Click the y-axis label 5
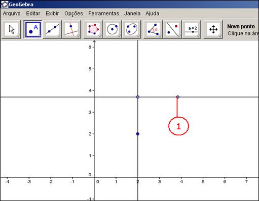The height and width of the screenshot is (201, 259). [90, 69]
